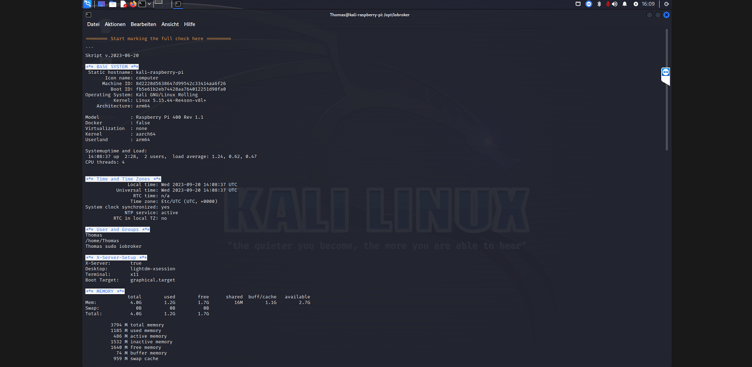Open the Kali applications menu
752x367 pixels.
tap(87, 4)
